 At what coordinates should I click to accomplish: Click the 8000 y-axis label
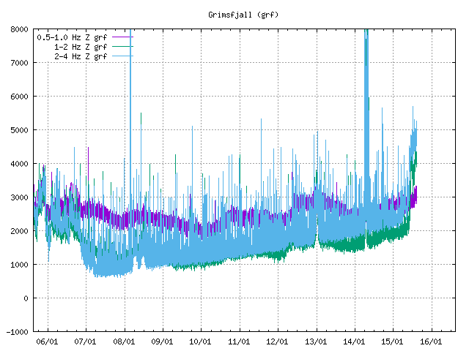(19, 29)
